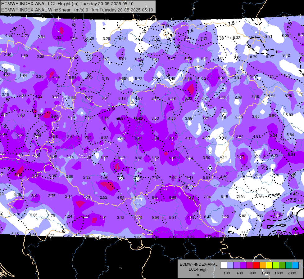Click the wind shear value 8.71
This screenshot has height=279, width=304.
click(x=269, y=36)
